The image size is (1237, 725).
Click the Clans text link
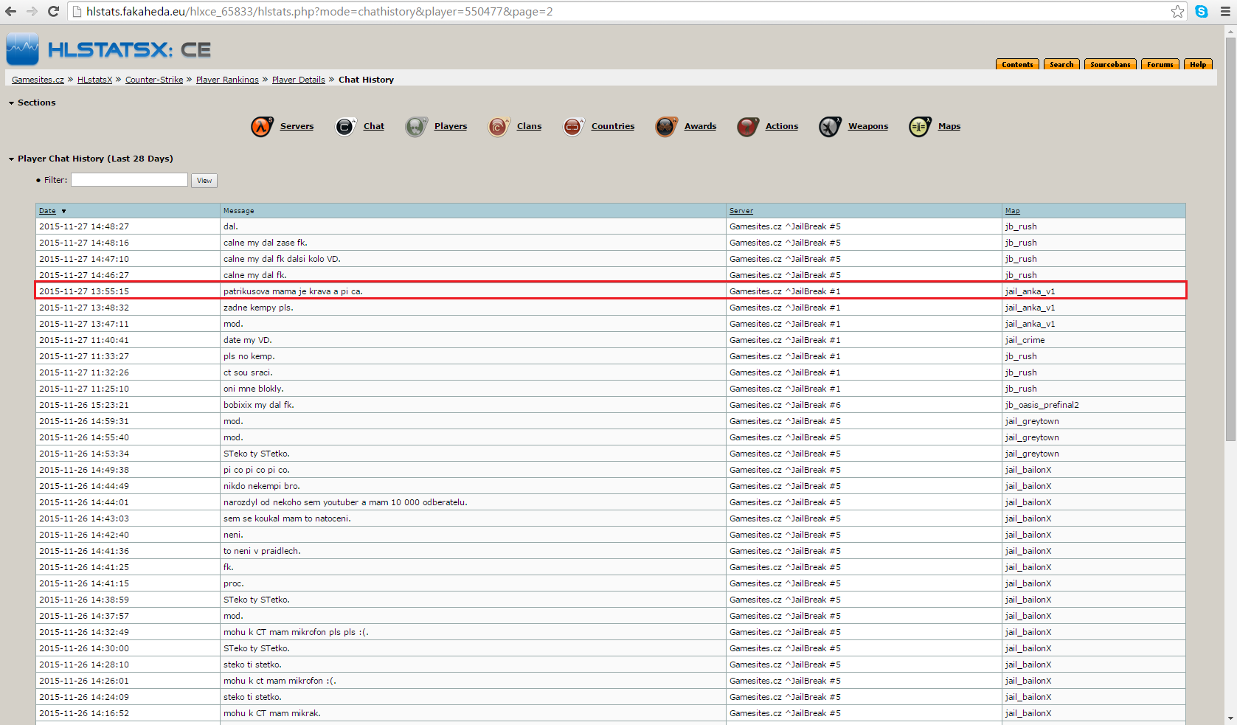[529, 126]
